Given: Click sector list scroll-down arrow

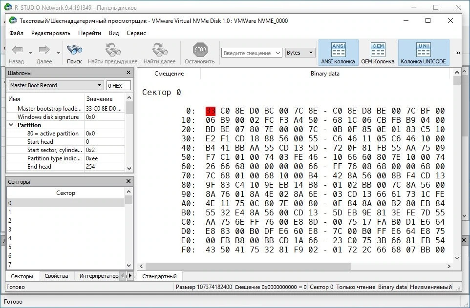Looking at the screenshot, I should [128, 265].
